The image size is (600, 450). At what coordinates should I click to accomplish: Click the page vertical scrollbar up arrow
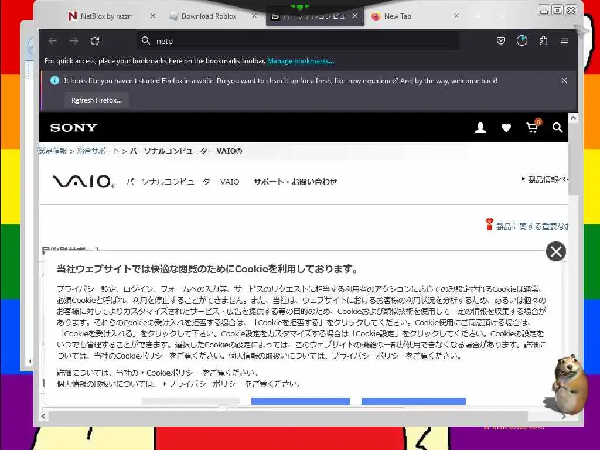point(573,118)
